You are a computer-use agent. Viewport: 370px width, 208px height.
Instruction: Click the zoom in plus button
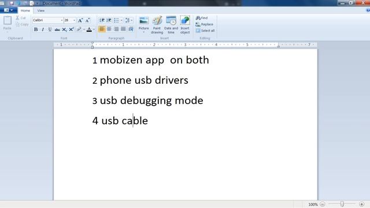[361, 204]
